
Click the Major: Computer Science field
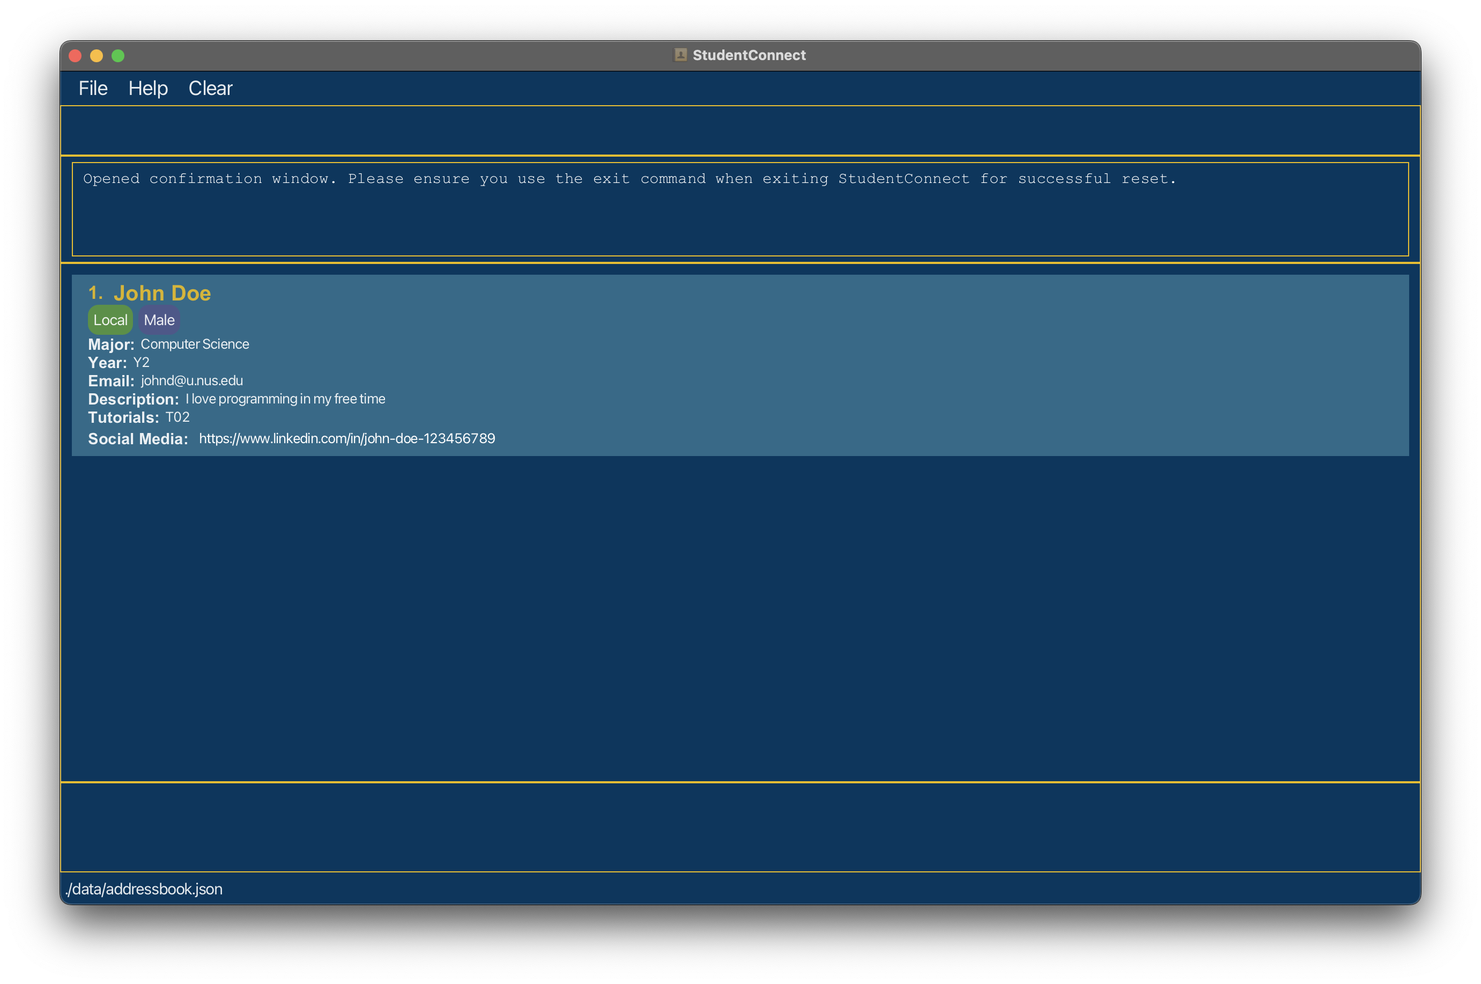coord(194,344)
